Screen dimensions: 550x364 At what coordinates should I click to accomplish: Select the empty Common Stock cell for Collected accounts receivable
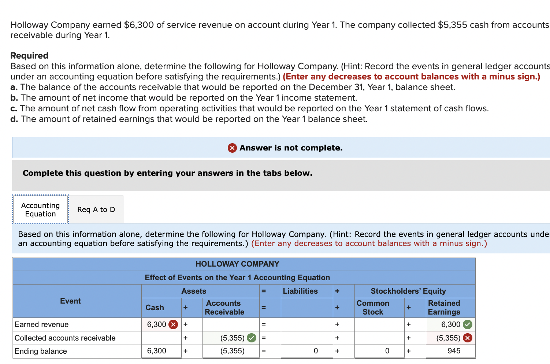[380, 338]
